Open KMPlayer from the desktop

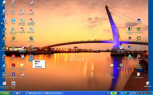tap(4, 75)
